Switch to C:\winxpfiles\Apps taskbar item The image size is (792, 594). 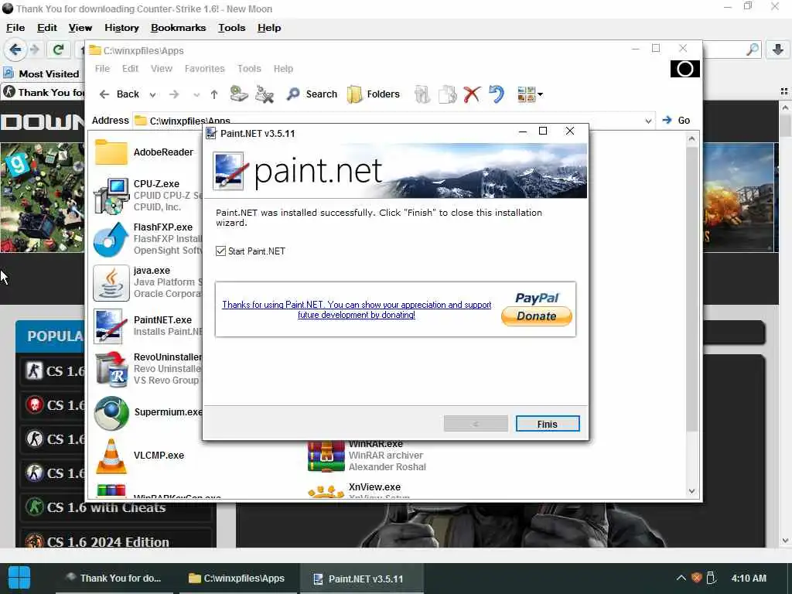click(x=237, y=579)
